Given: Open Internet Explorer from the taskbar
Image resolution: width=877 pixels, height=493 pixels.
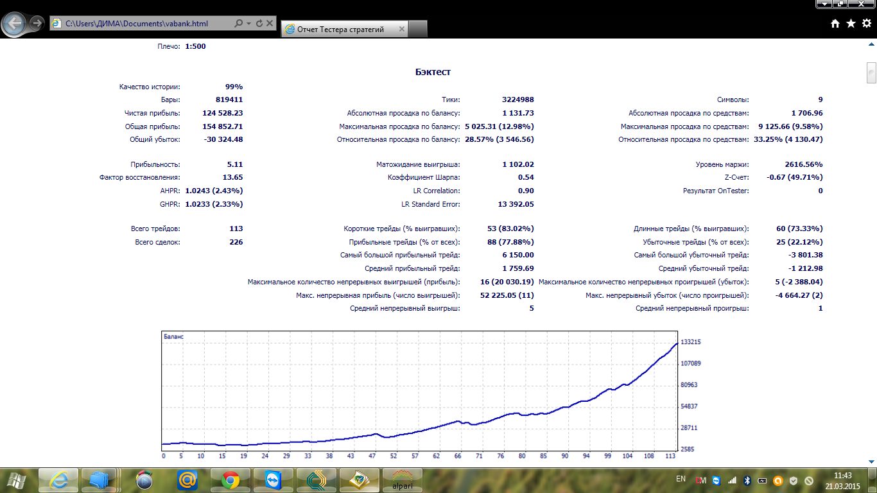Looking at the screenshot, I should [59, 480].
